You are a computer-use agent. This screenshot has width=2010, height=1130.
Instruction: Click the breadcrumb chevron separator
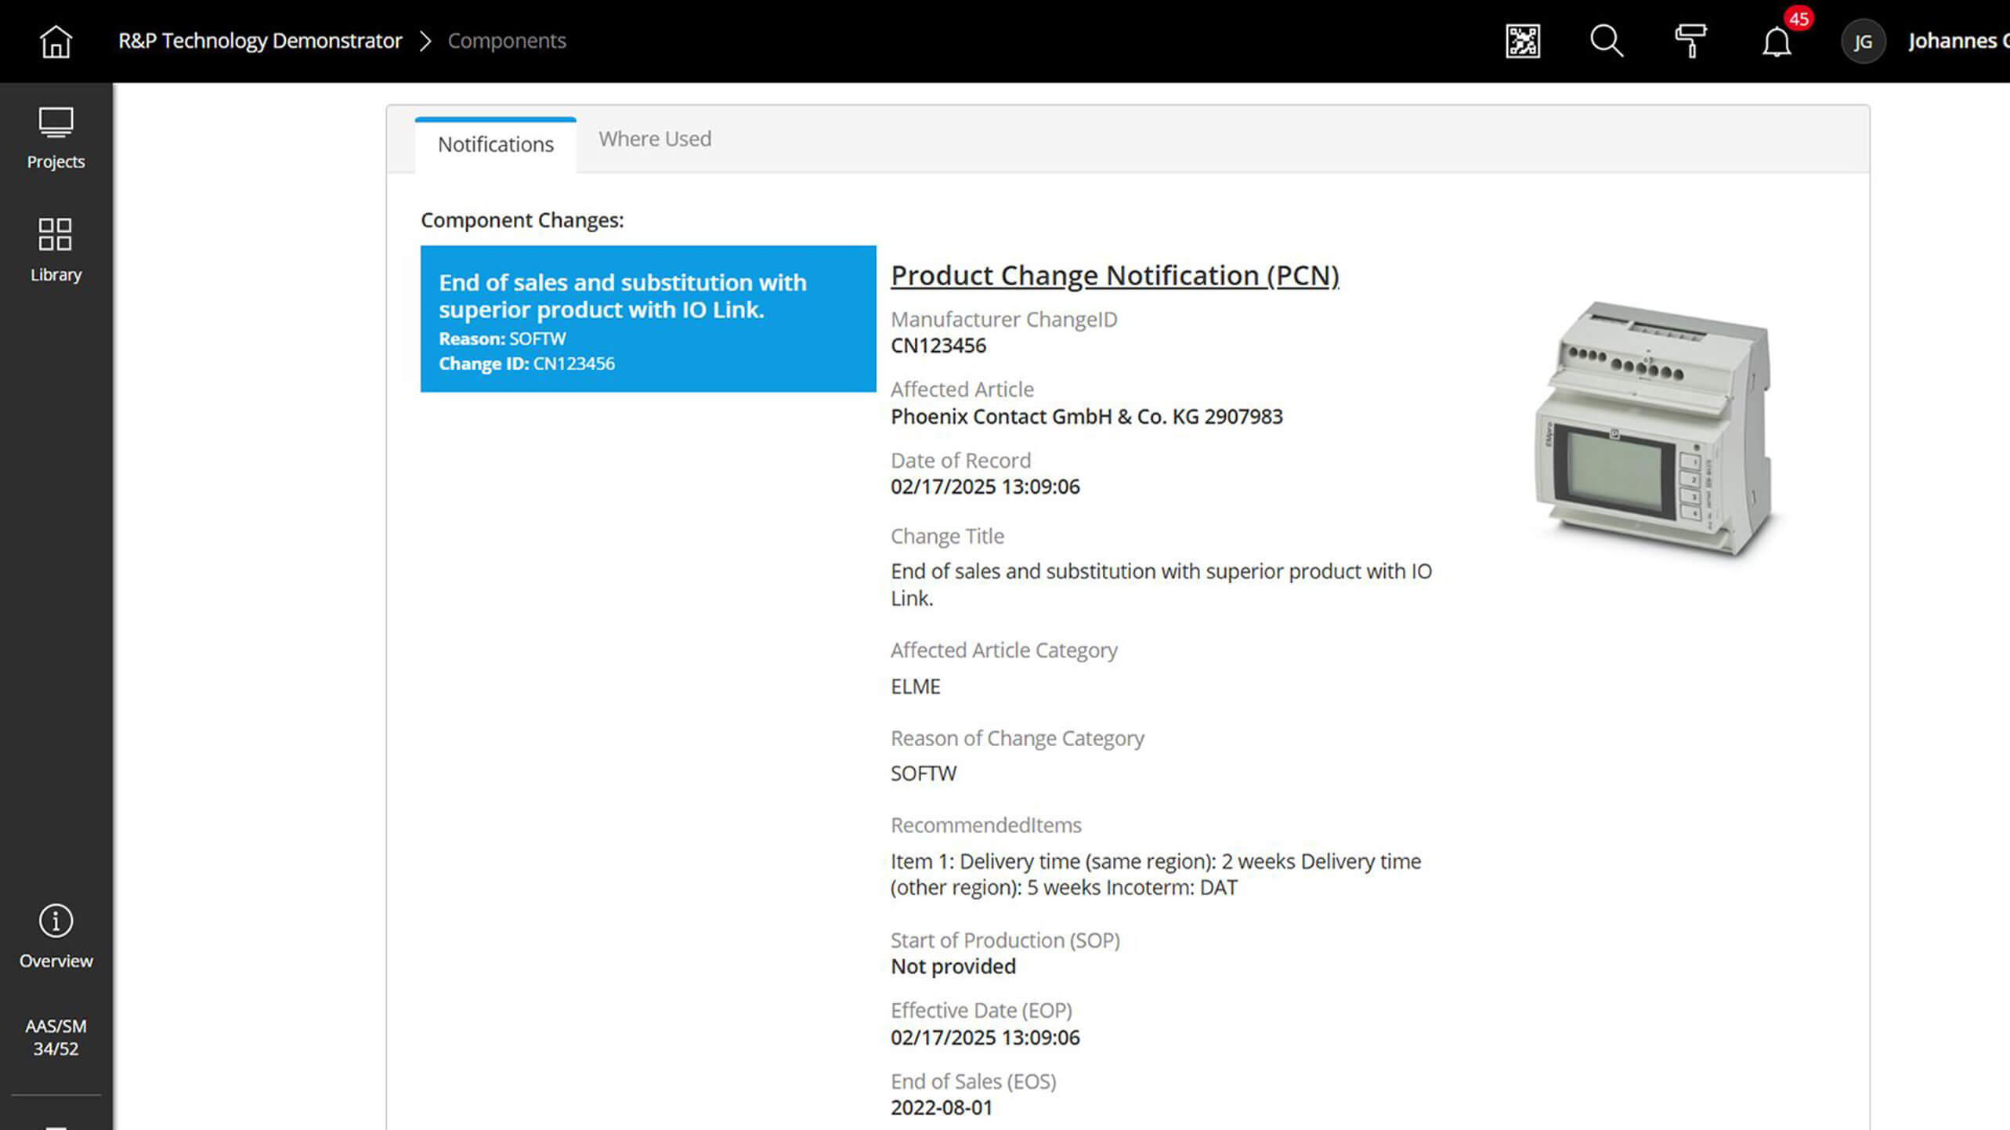[425, 41]
